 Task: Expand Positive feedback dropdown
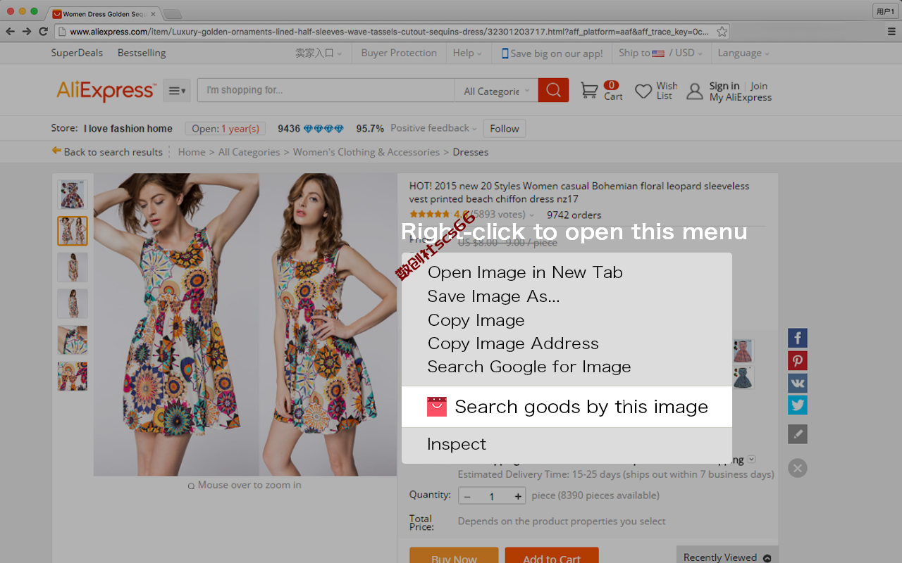click(433, 128)
